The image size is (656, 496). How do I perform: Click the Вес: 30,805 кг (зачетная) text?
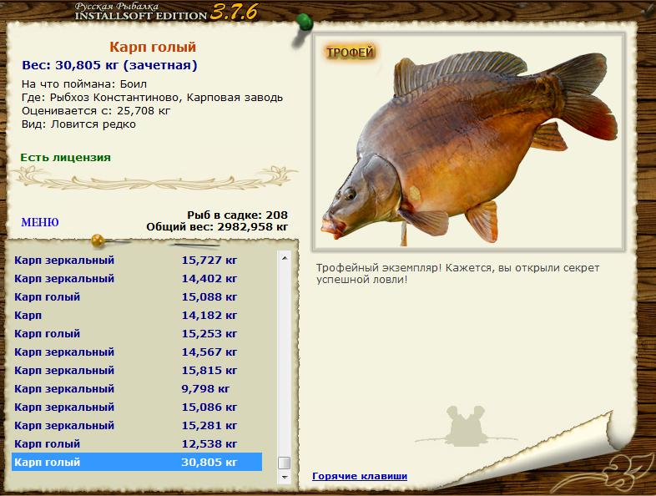point(109,65)
